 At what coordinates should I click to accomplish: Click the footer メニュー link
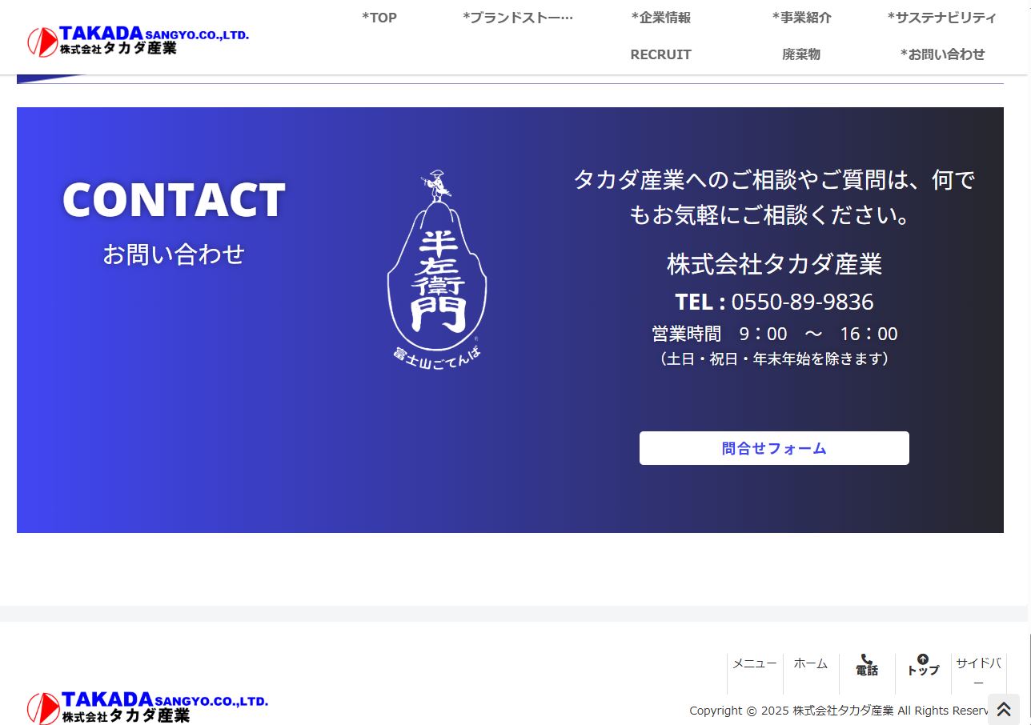[x=755, y=663]
